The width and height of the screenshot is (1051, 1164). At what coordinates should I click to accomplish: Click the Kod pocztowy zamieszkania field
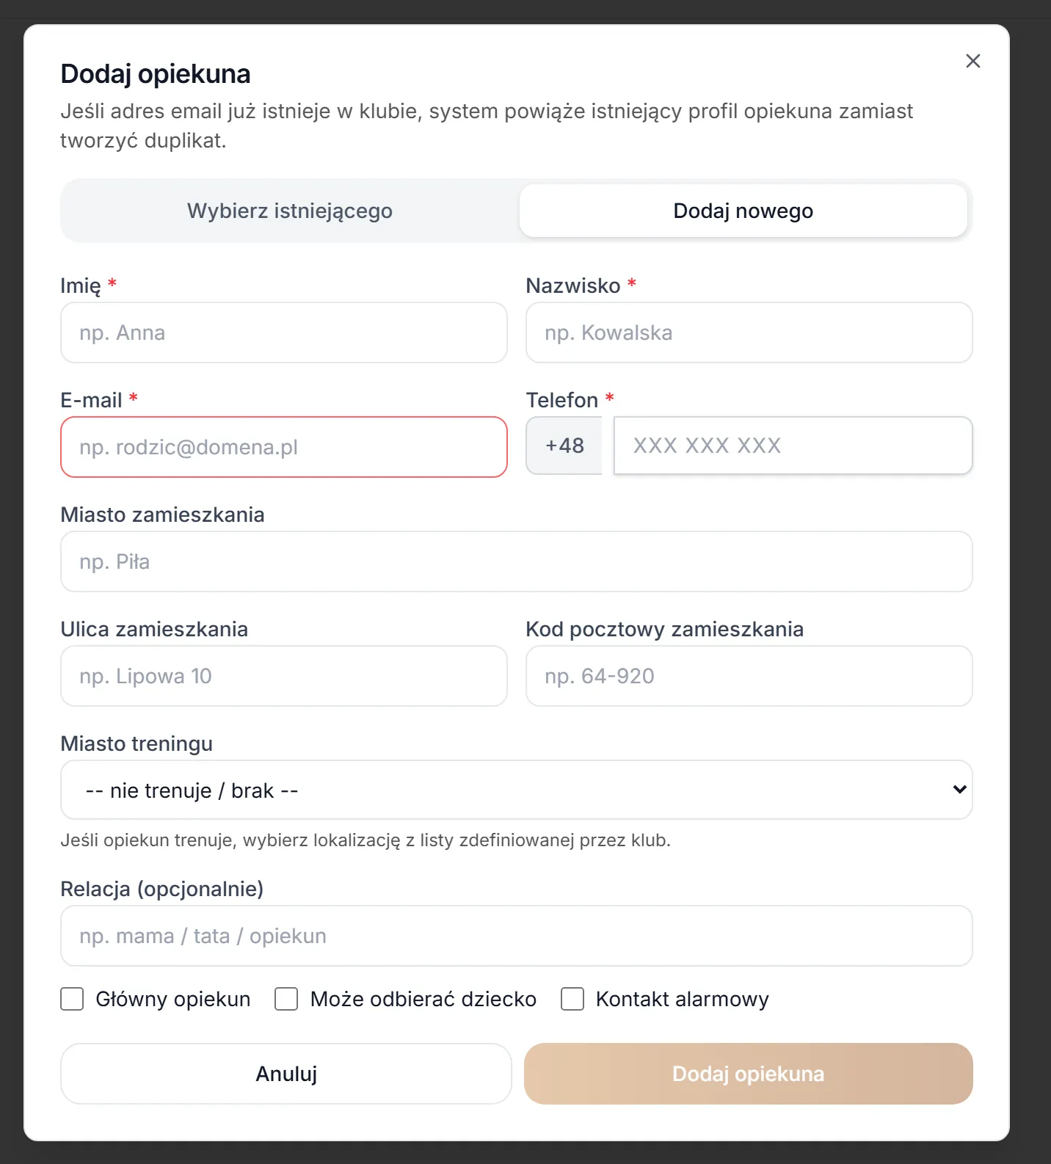[x=749, y=676]
